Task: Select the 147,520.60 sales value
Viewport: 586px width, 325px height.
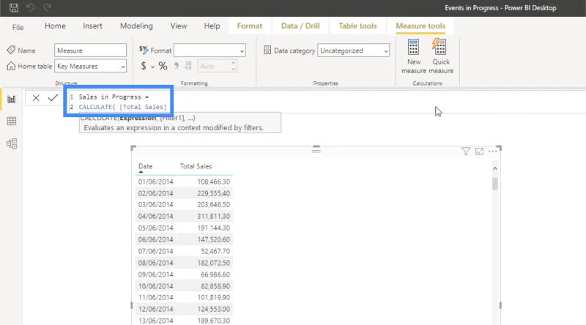Action: coord(213,239)
